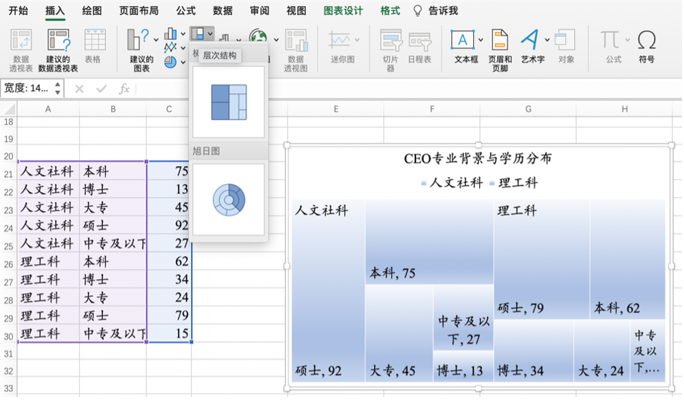Open the equation π dropdown arrow
The image size is (684, 400).
(627, 39)
